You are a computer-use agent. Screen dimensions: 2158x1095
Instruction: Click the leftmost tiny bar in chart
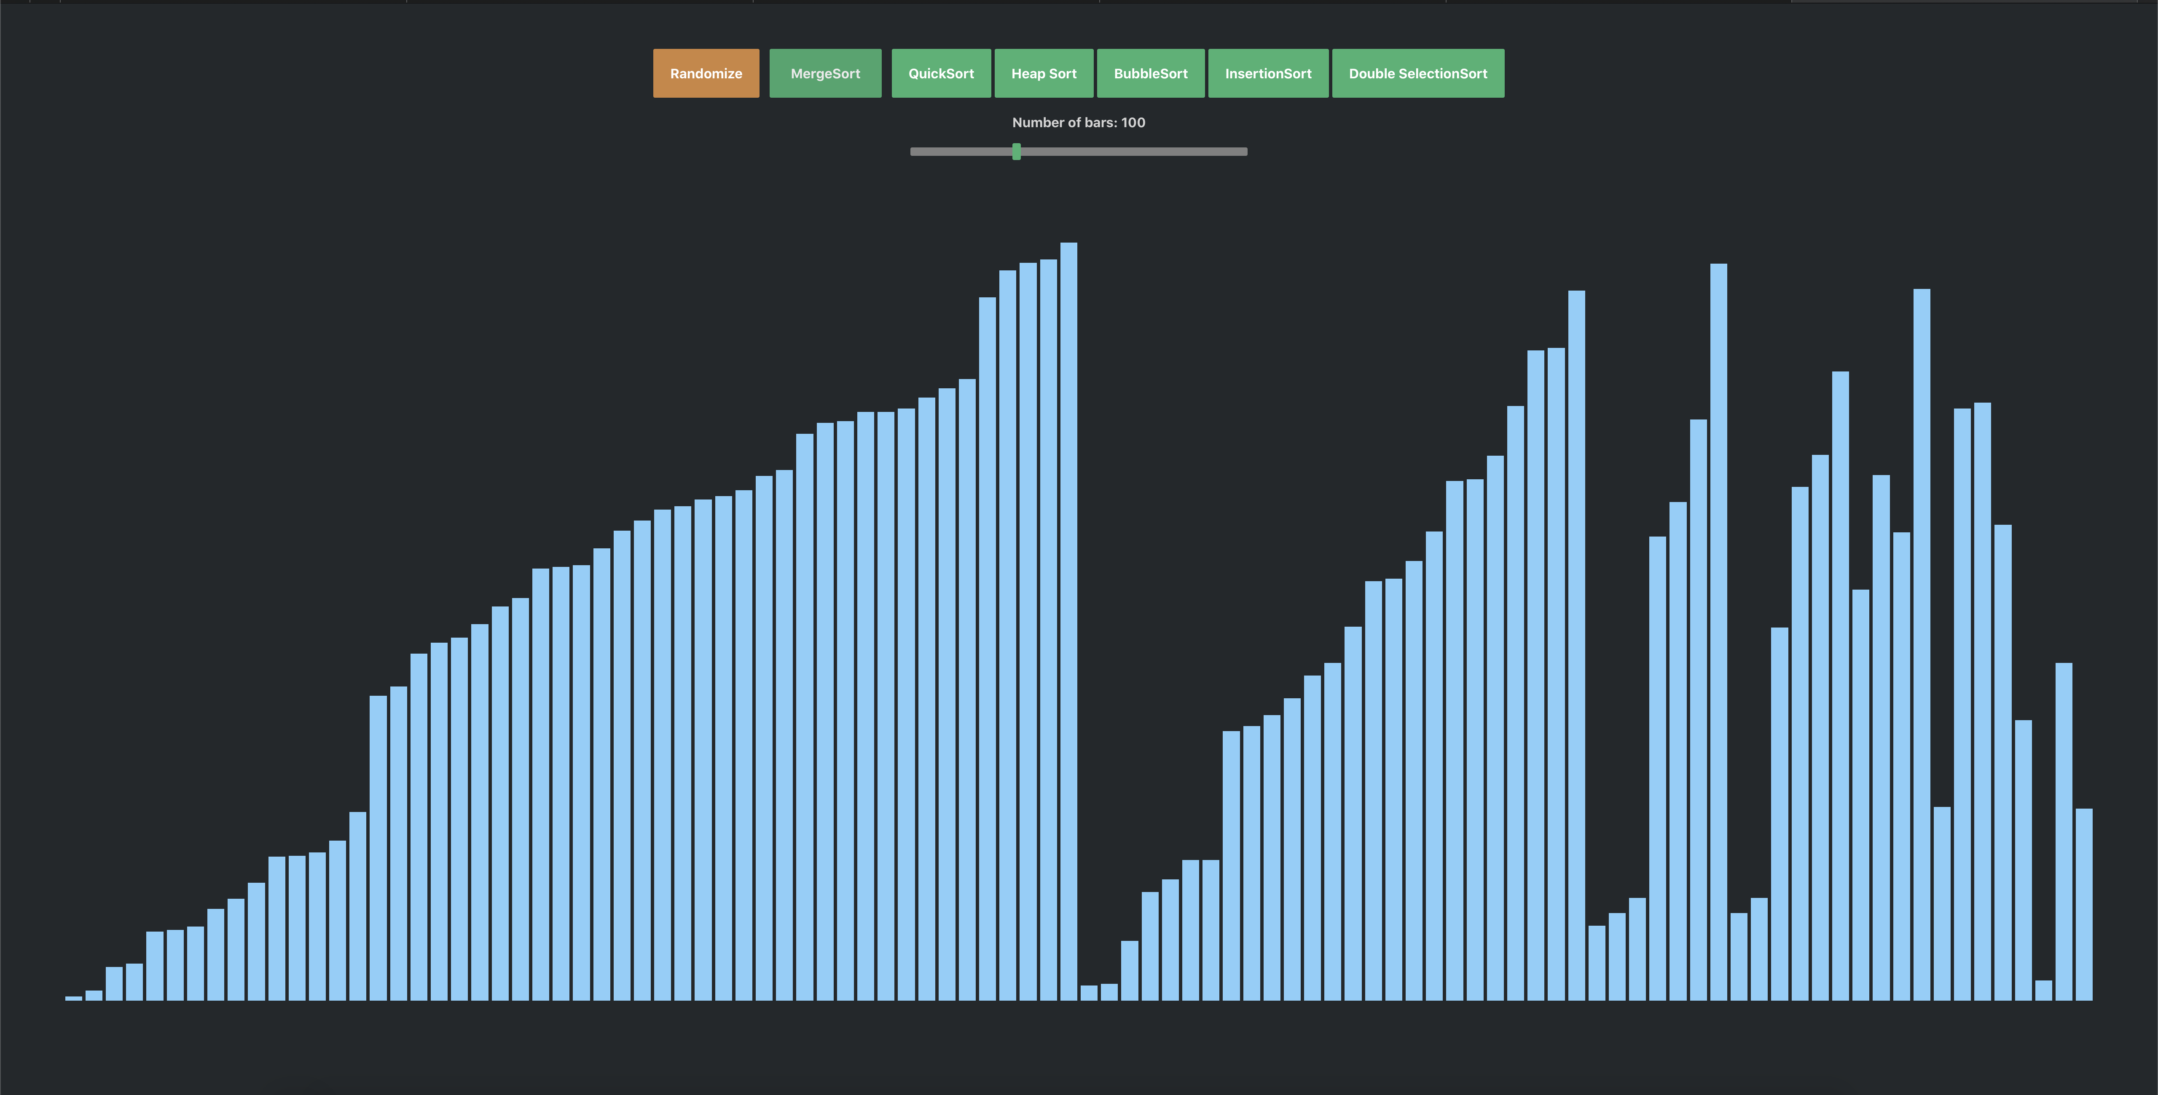tap(74, 998)
